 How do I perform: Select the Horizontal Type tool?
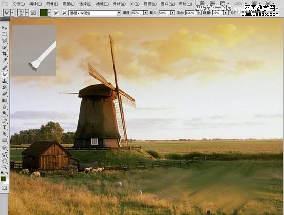pyautogui.click(x=4, y=127)
